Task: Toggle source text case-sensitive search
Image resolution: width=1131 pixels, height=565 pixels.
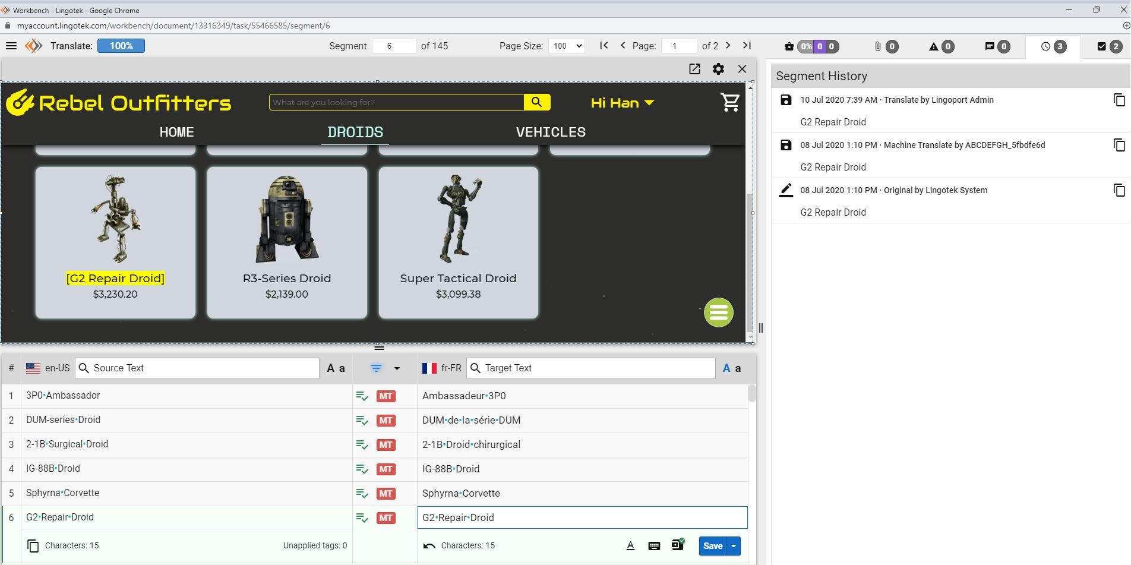Action: [x=336, y=368]
